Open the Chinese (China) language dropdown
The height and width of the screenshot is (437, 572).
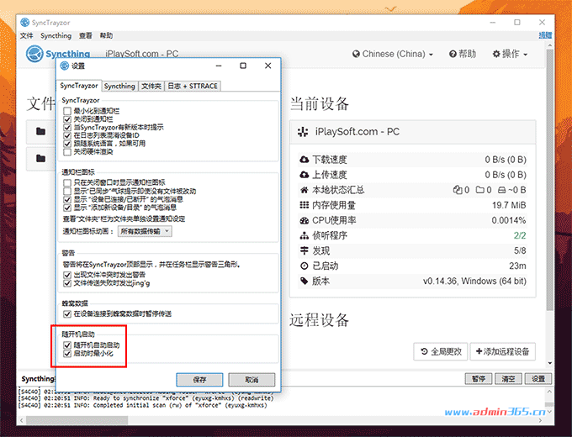pos(393,54)
